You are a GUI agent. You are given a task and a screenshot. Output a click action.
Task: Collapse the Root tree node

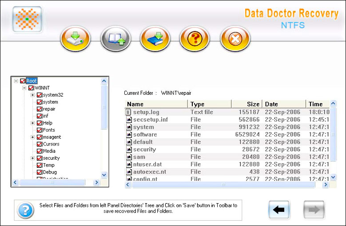(16, 81)
